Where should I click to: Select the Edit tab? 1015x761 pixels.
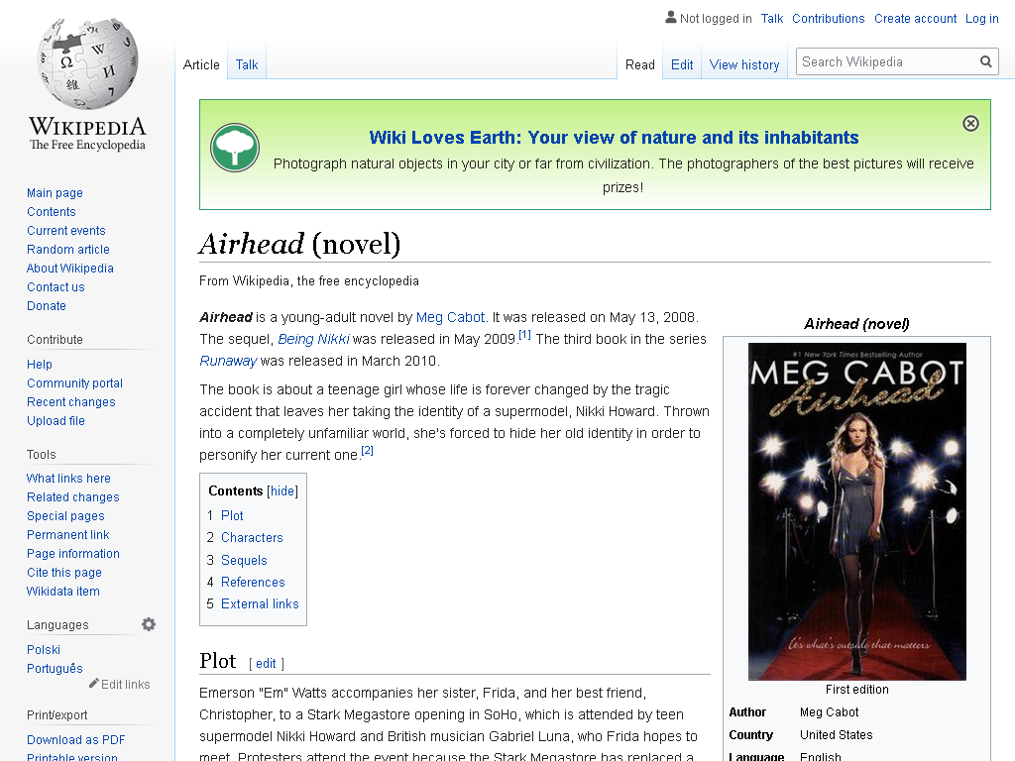682,64
